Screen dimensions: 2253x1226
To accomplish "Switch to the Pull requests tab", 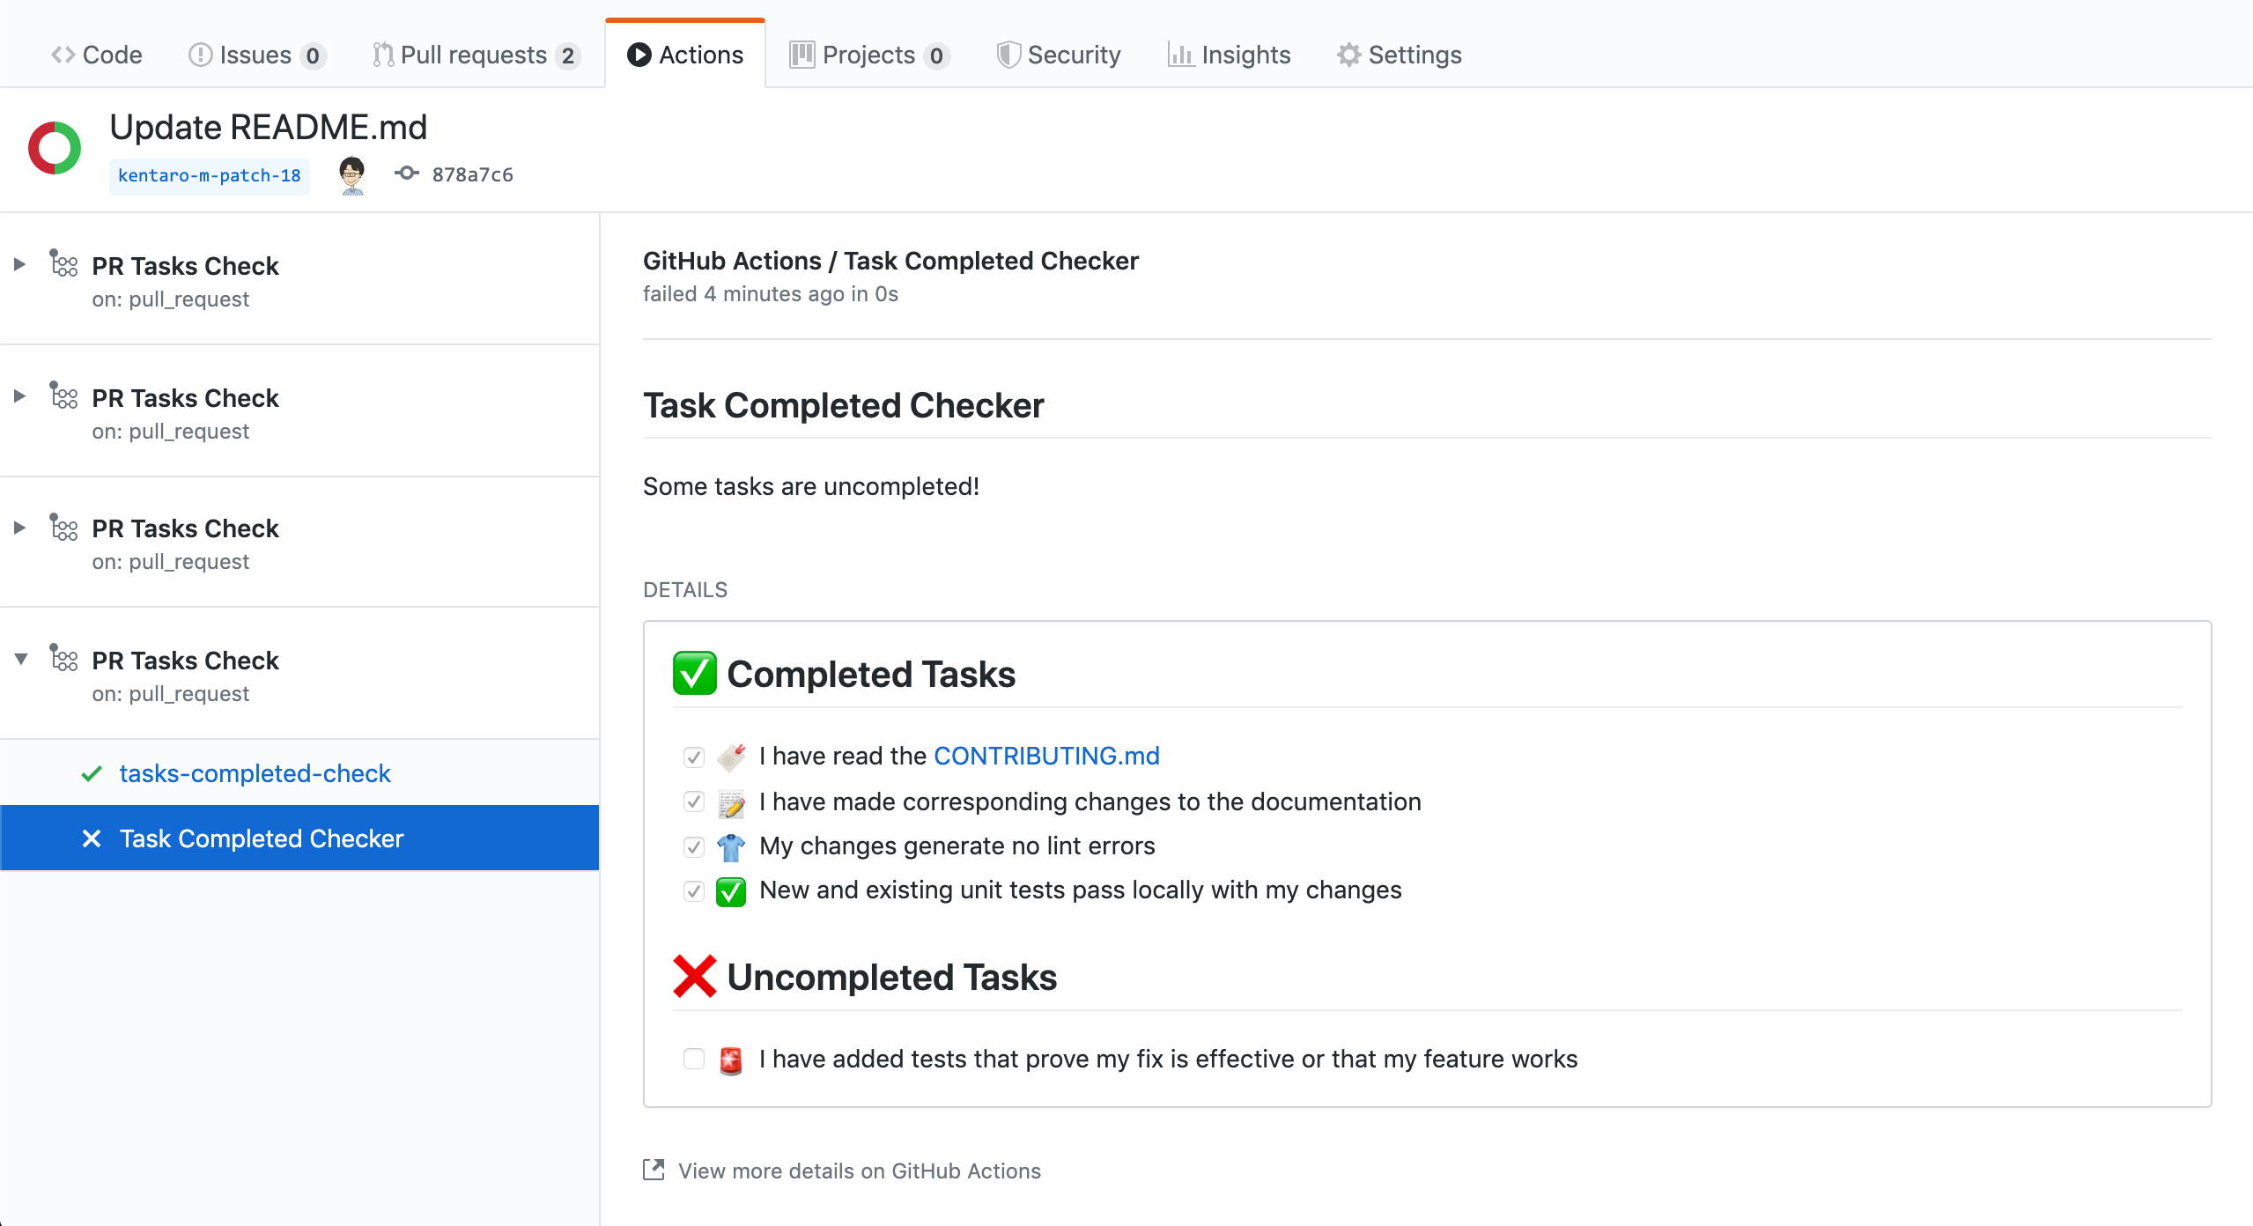I will (476, 55).
